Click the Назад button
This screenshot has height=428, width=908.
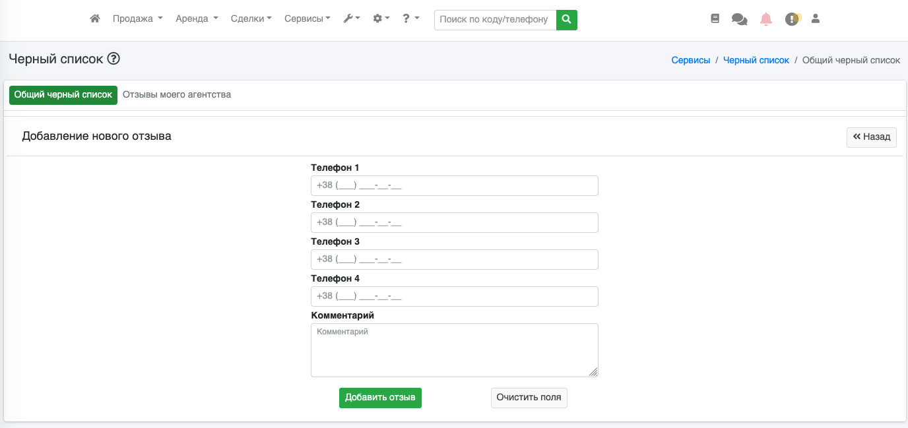click(872, 137)
